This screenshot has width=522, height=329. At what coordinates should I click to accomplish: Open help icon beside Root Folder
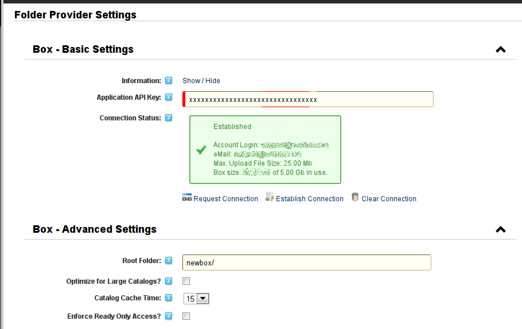(169, 260)
